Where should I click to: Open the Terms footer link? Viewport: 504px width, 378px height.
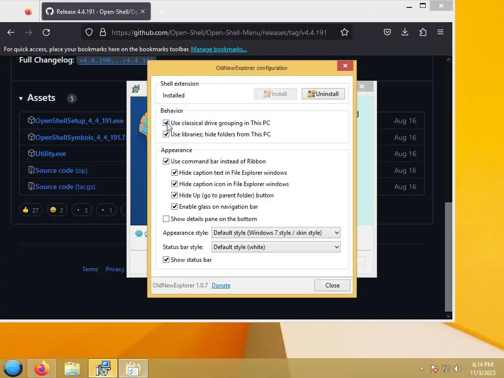pos(90,269)
